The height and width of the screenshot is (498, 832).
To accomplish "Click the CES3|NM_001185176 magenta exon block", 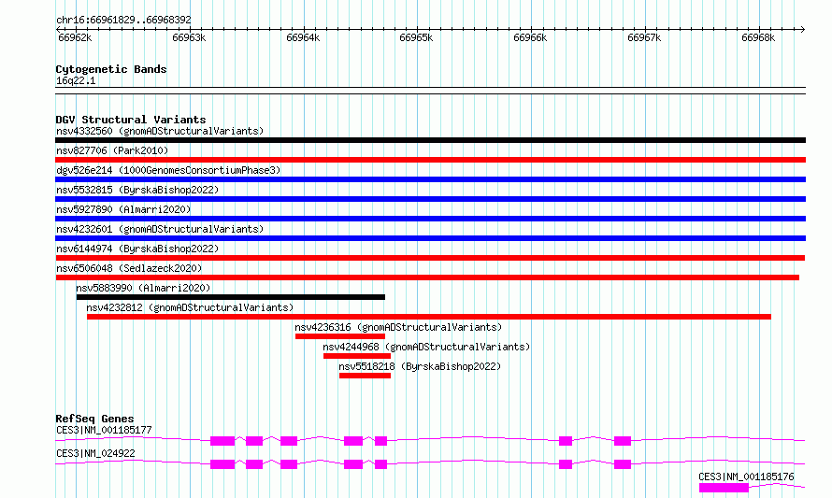I will 724,488.
